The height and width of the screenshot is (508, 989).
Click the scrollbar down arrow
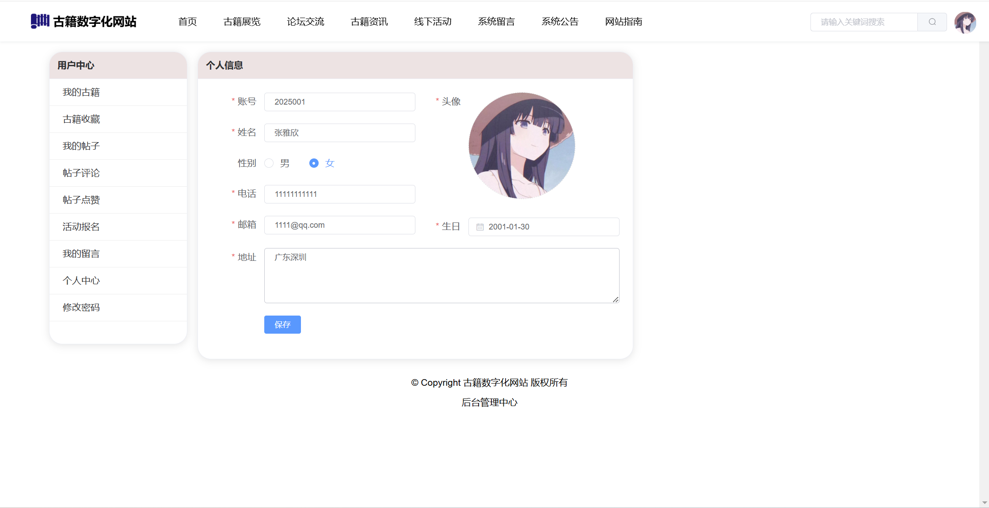click(x=984, y=503)
